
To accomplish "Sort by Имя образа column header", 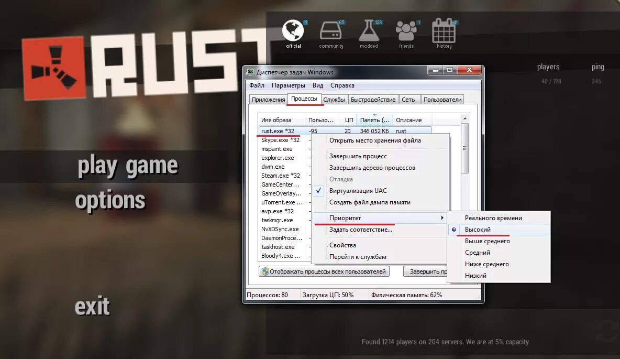I will 282,120.
